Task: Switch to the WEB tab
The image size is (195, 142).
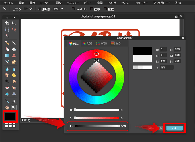Action: click(102, 43)
